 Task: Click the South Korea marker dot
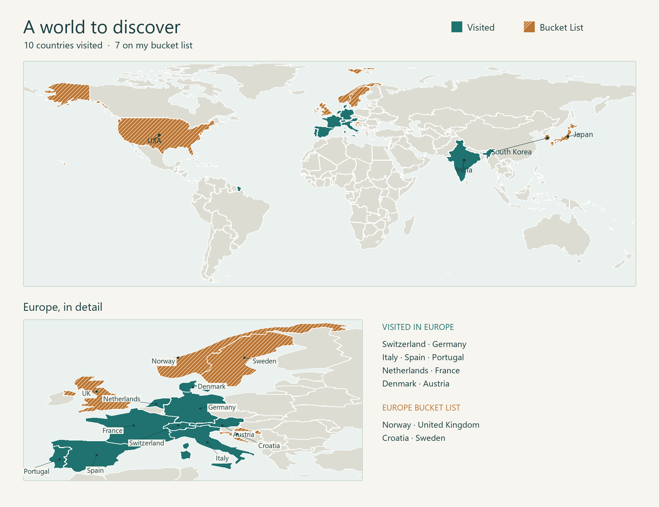pos(547,138)
